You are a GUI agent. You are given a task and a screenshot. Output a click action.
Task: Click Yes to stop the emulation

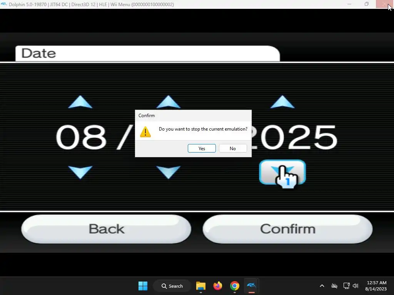202,148
